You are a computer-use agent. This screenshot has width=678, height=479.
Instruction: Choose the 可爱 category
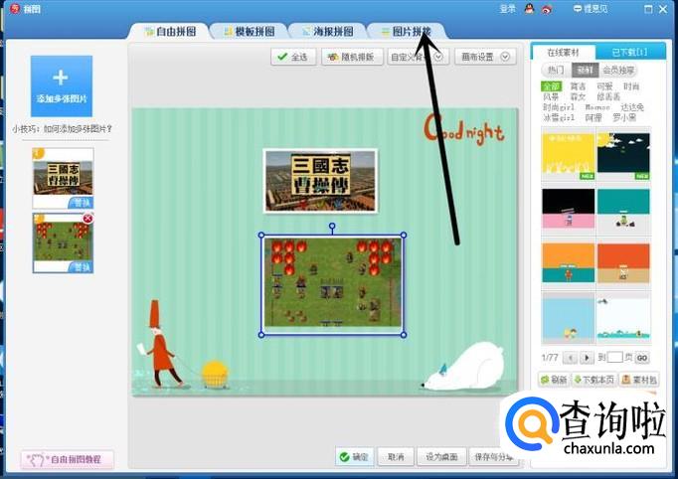pyautogui.click(x=604, y=86)
